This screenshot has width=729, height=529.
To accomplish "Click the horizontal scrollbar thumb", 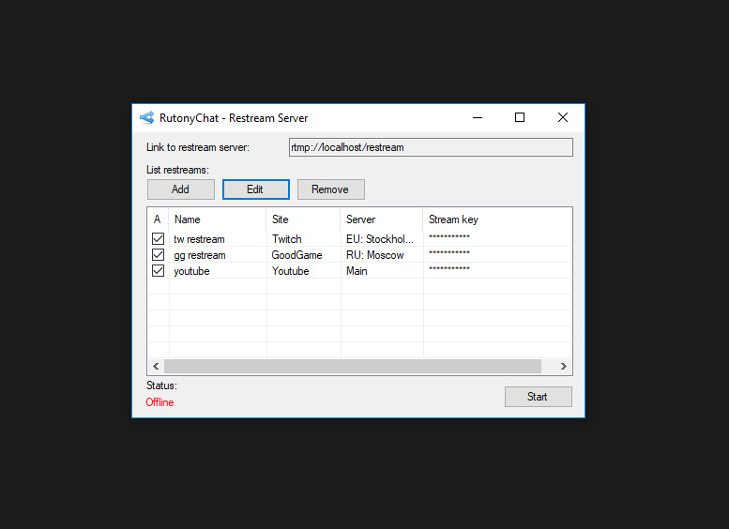I will coord(352,367).
